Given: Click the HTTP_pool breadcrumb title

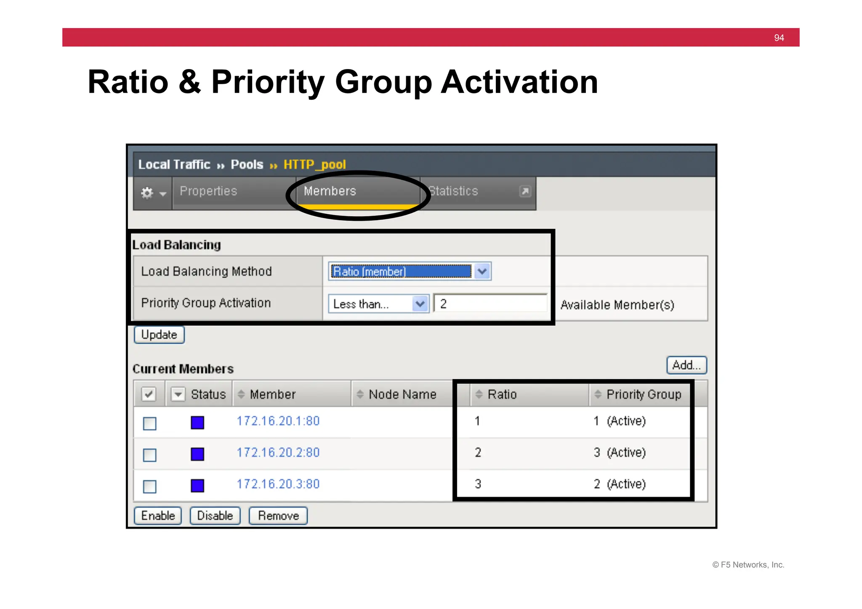Looking at the screenshot, I should click(x=315, y=165).
